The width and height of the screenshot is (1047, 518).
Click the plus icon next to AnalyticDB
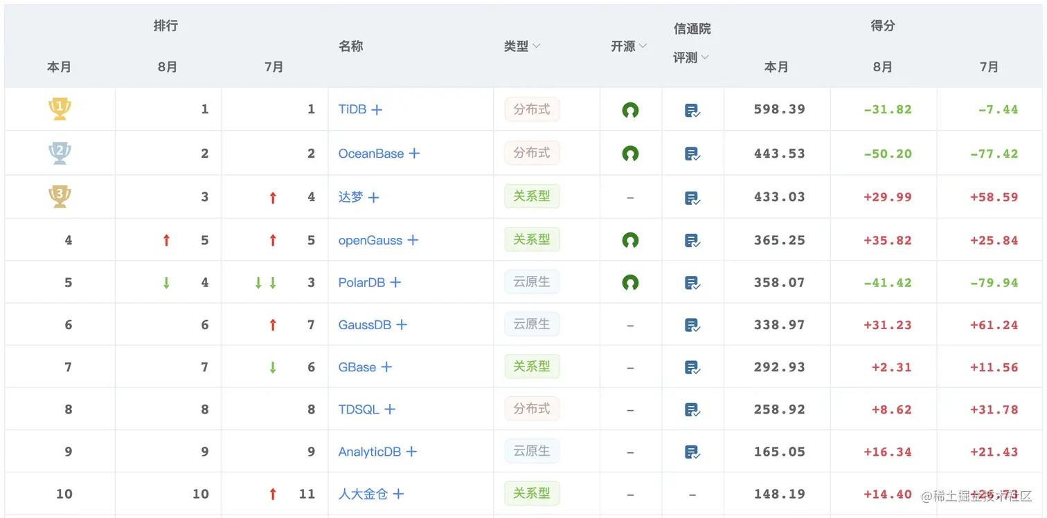[411, 452]
